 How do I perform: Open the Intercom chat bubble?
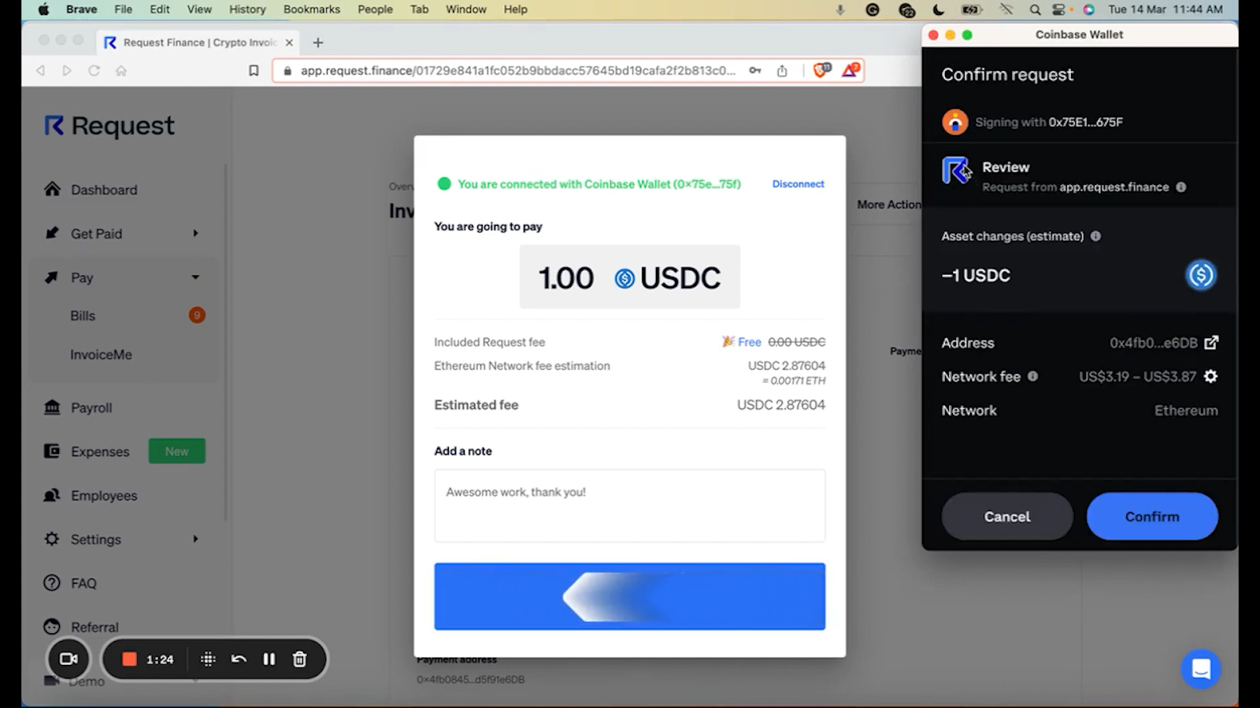point(1201,669)
